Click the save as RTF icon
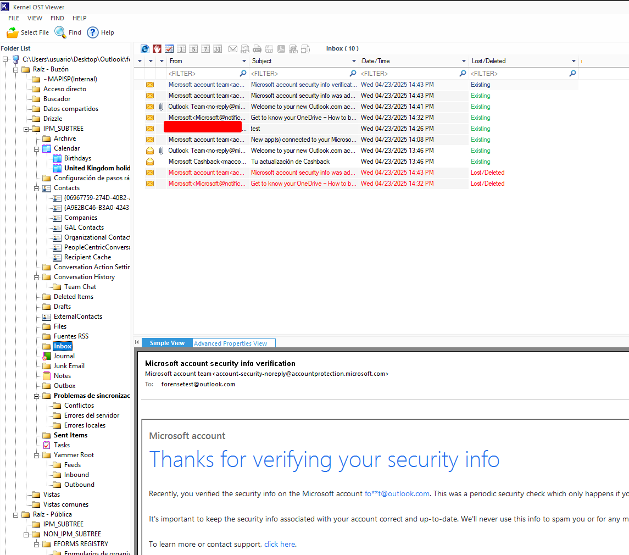The width and height of the screenshot is (629, 555). click(269, 48)
